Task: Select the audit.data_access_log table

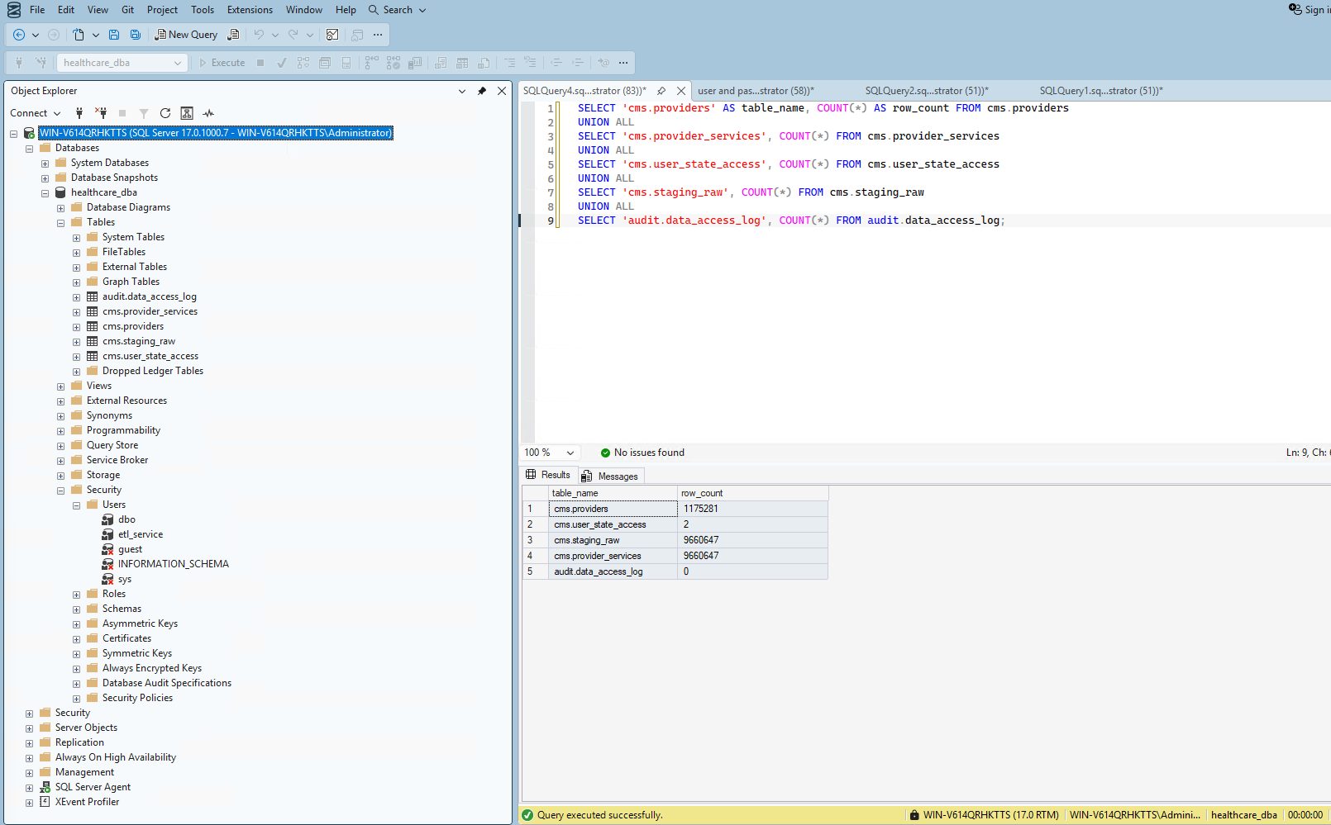Action: click(150, 296)
